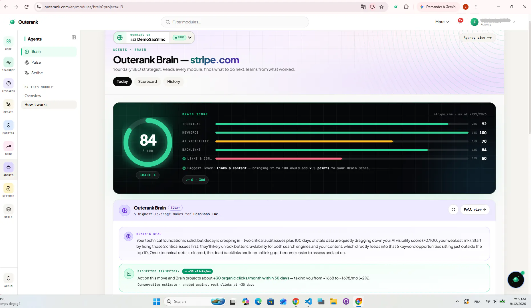This screenshot has height=308, width=531.
Task: Refresh the Outerank Brain card
Action: click(453, 210)
